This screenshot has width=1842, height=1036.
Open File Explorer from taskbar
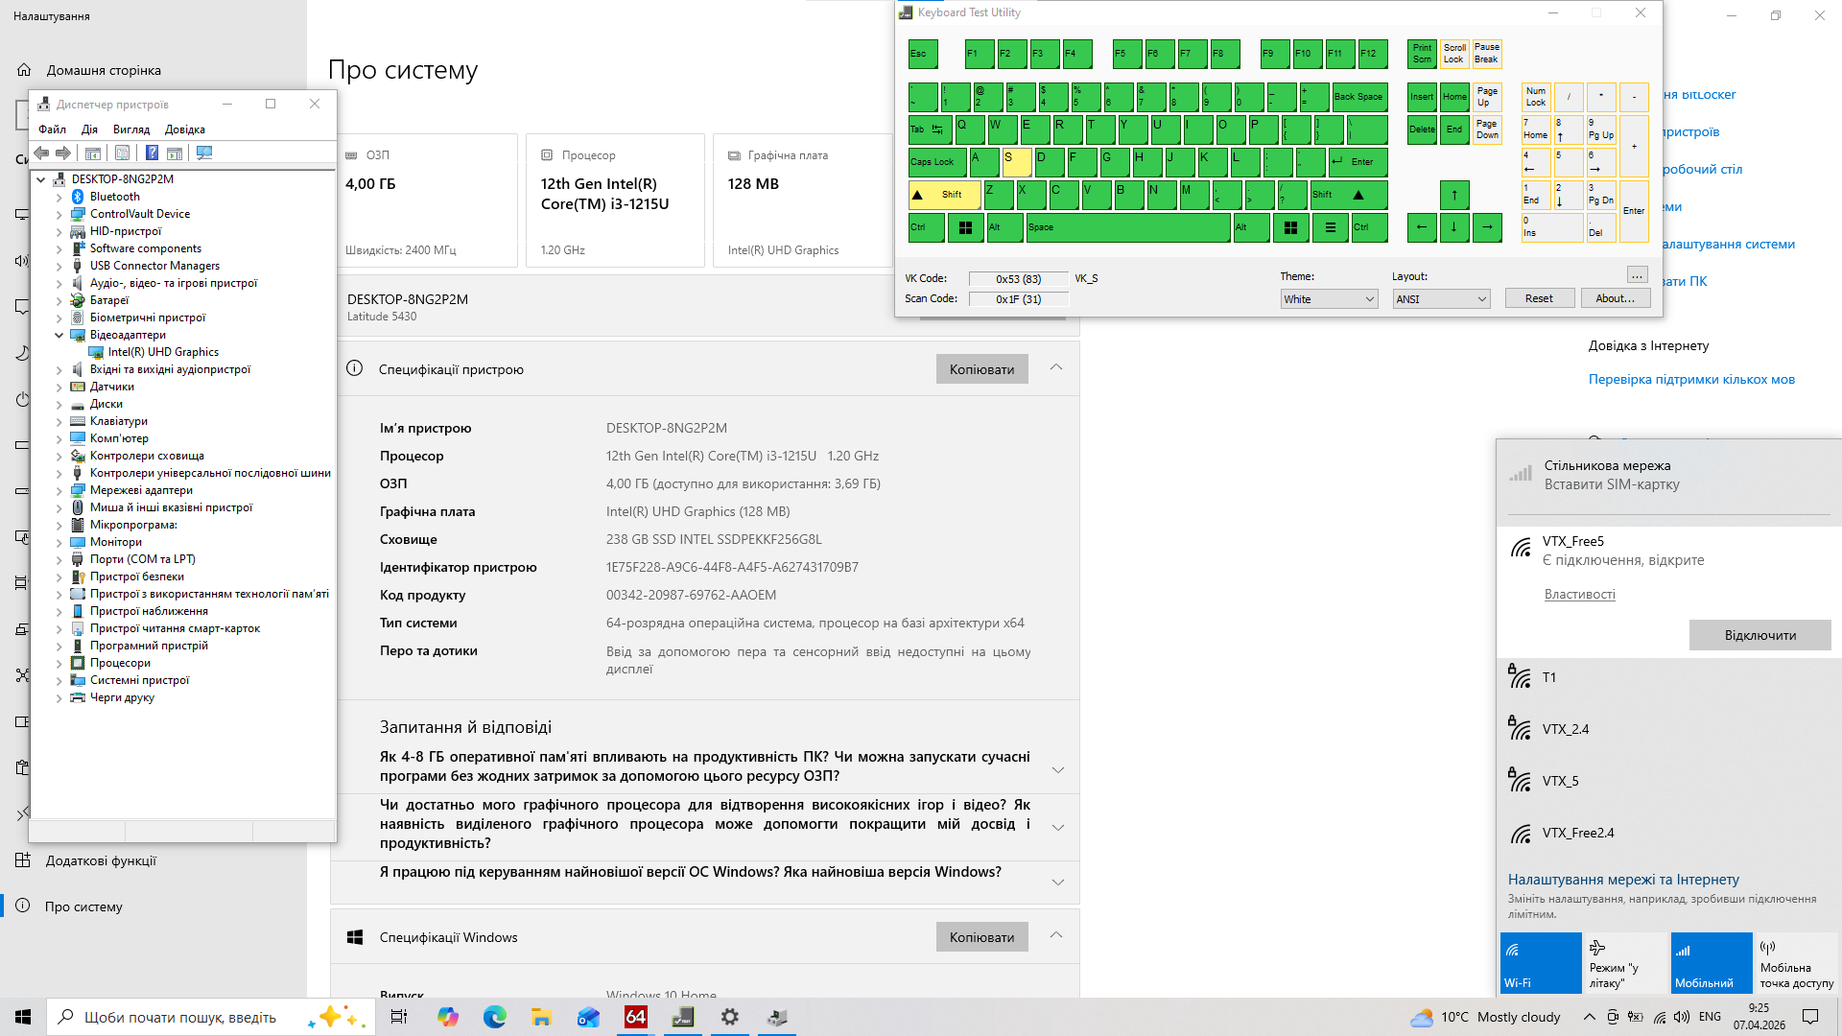pyautogui.click(x=541, y=1017)
